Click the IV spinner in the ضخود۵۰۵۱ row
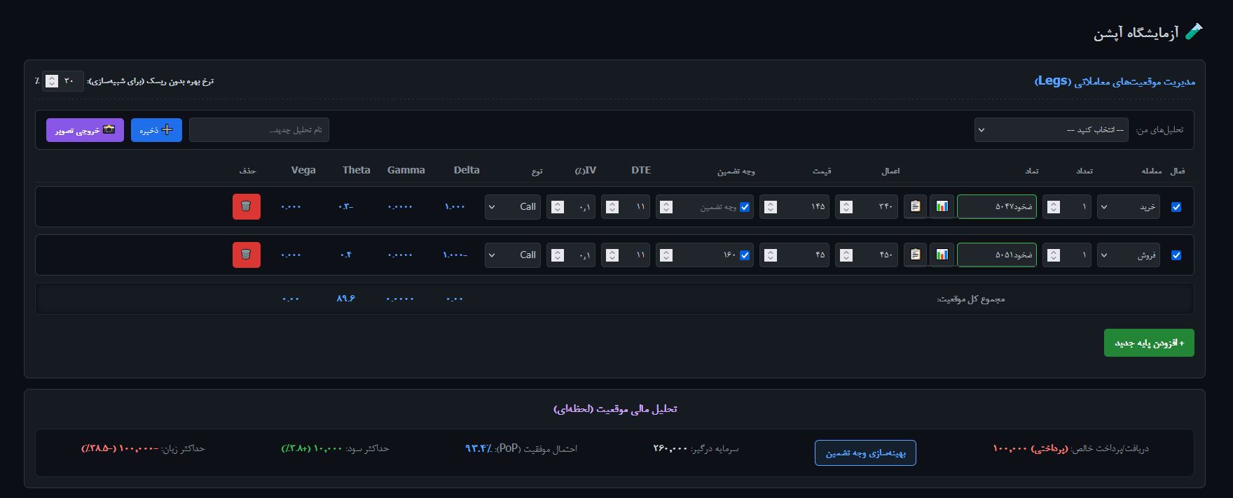 pyautogui.click(x=558, y=255)
